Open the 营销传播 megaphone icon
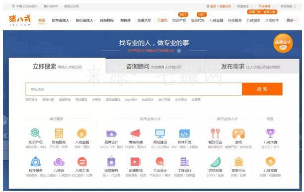304x192 pixels. coord(136,133)
